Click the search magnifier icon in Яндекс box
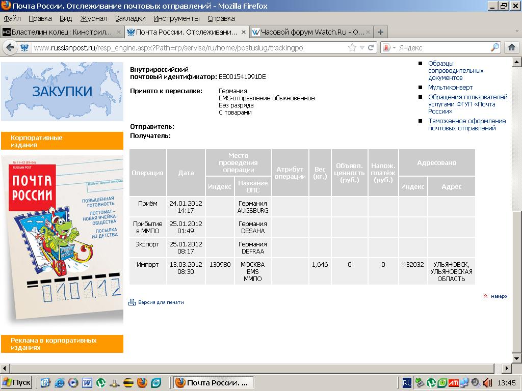This screenshot has width=522, height=391. tap(495, 48)
